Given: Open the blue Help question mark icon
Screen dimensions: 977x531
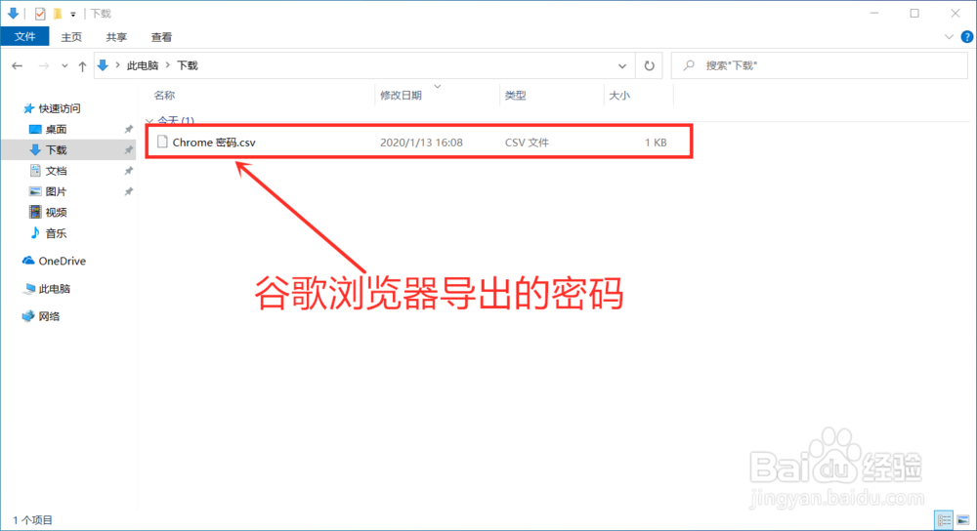Looking at the screenshot, I should point(966,37).
